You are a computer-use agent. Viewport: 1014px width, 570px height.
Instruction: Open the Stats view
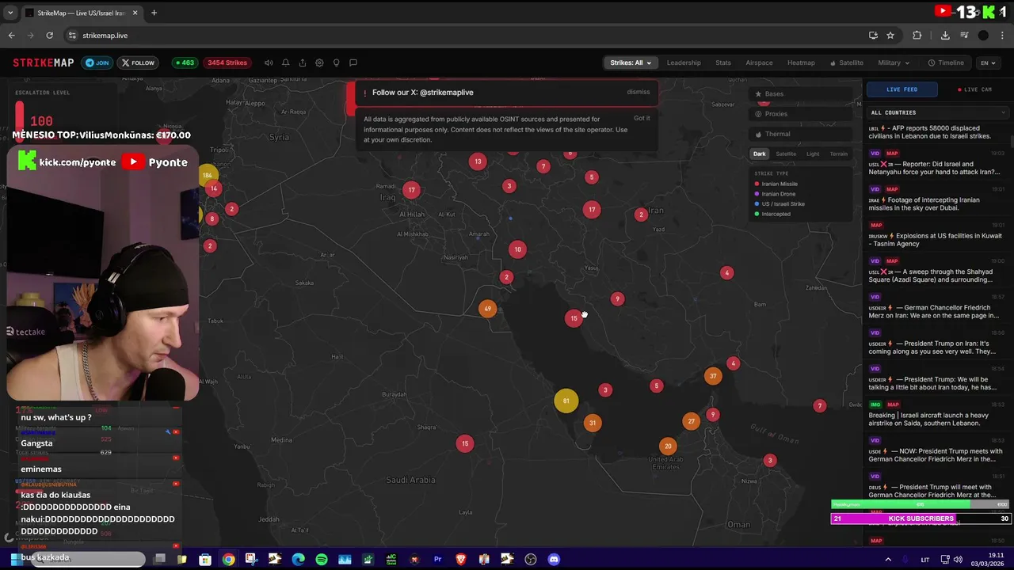click(723, 63)
